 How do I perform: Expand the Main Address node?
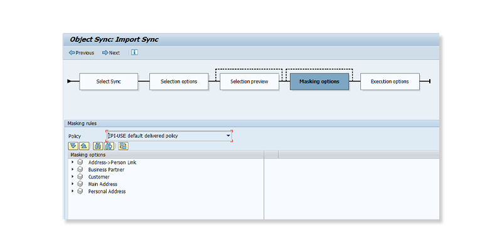73,184
